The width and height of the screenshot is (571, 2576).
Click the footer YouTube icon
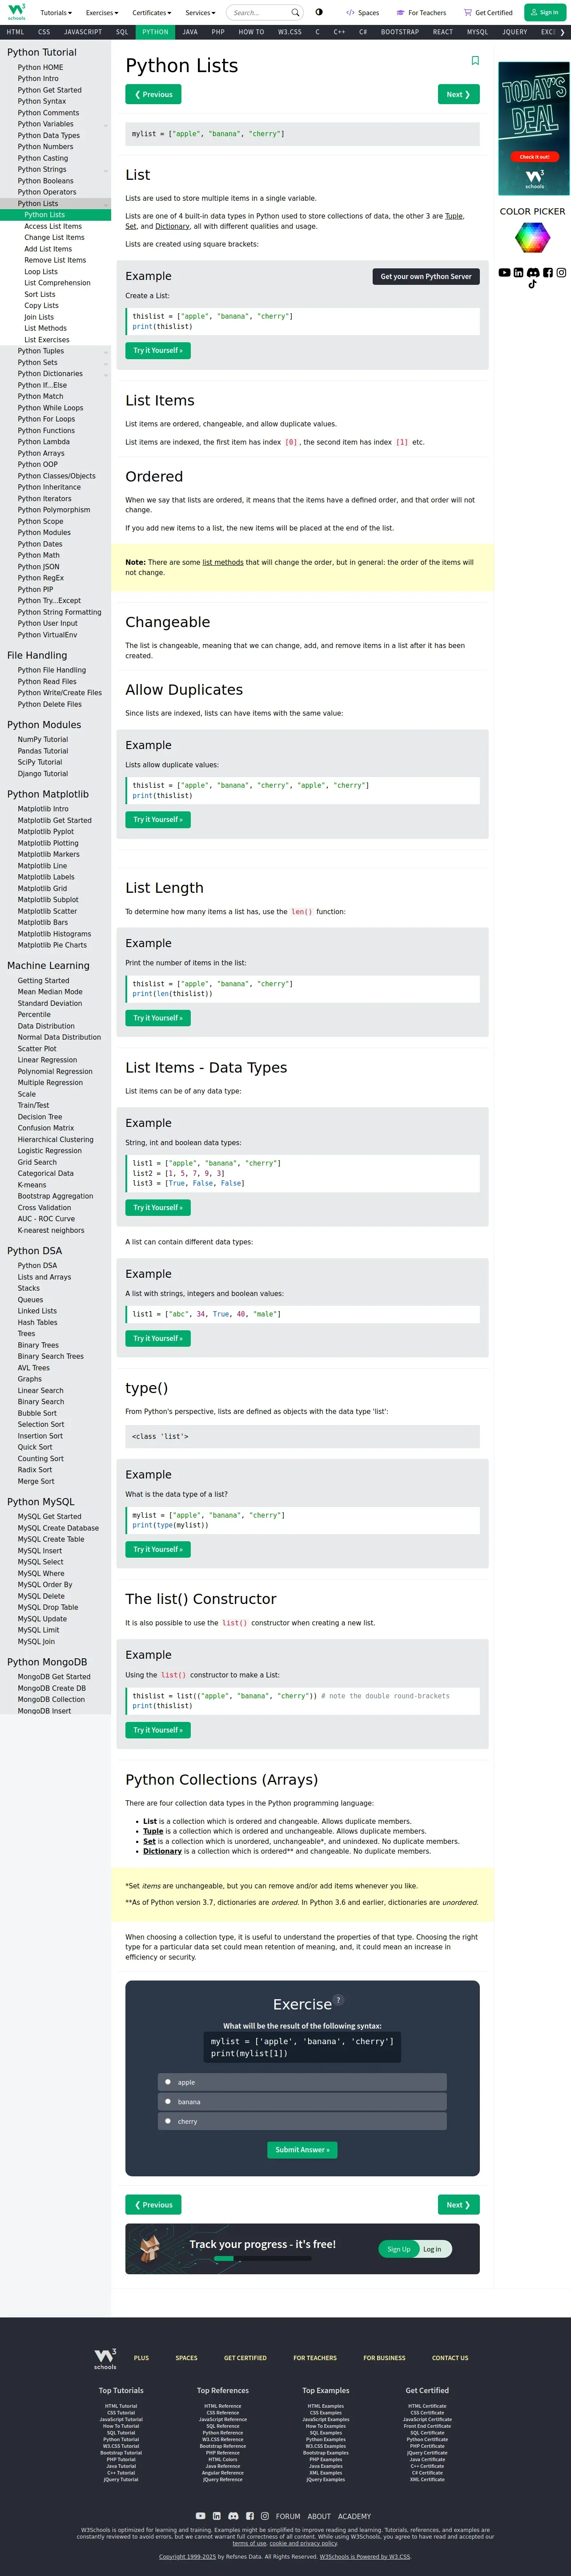click(x=200, y=2516)
